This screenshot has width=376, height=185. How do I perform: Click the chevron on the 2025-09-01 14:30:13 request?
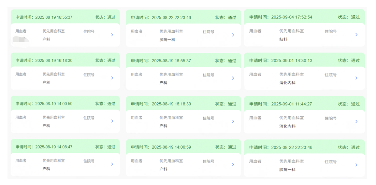coord(356,78)
